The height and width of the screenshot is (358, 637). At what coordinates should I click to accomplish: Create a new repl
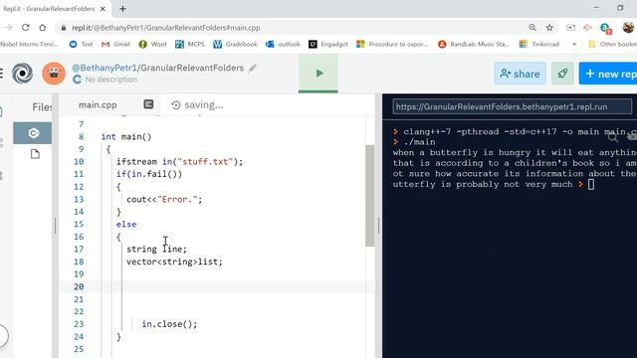[x=609, y=74]
